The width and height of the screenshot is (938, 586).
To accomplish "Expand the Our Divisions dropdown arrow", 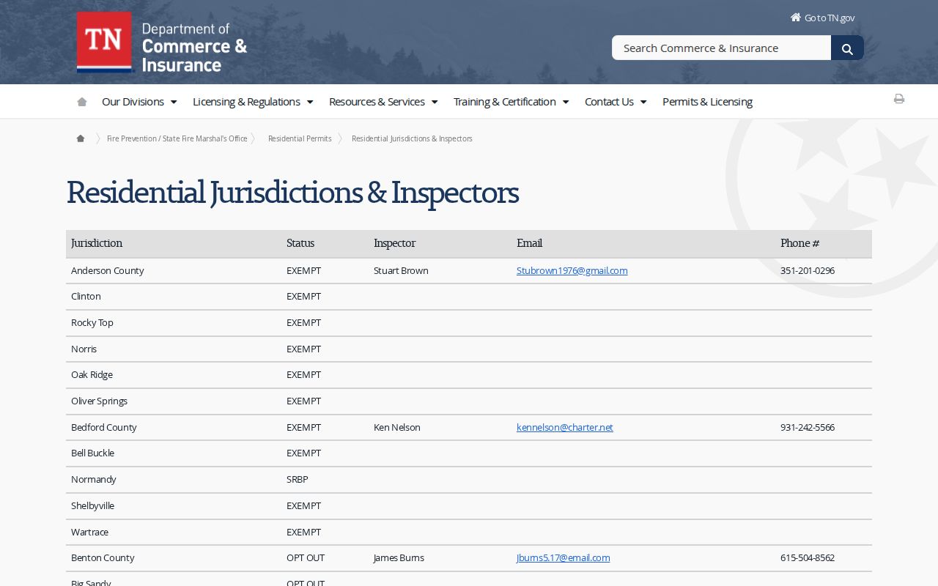I will point(174,102).
